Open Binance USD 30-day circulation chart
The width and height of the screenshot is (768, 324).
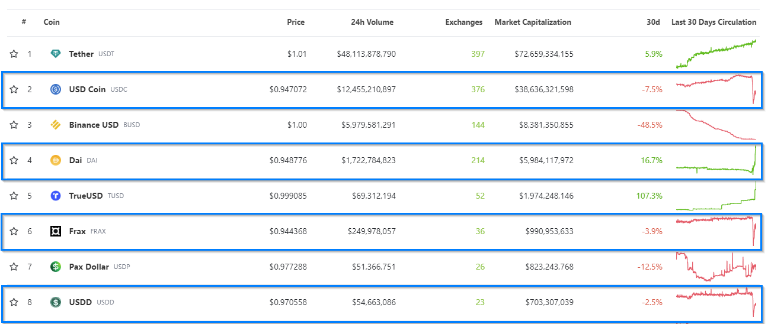coord(716,125)
